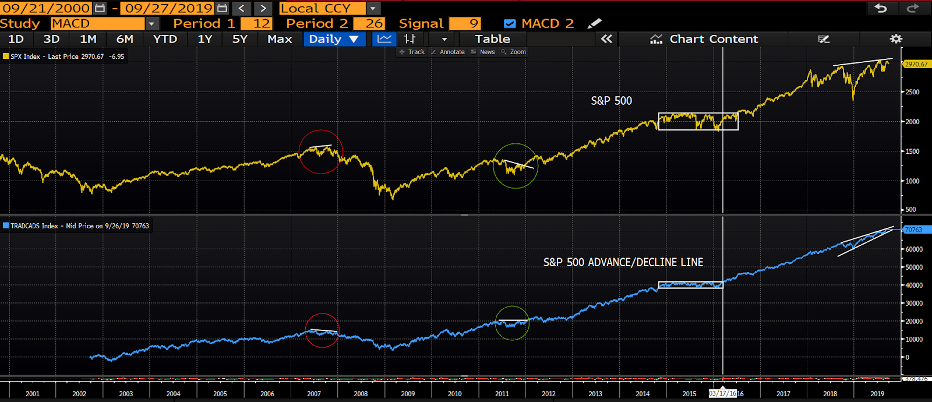Screen dimensions: 932x402
Task: Toggle News overlay
Action: coord(483,52)
